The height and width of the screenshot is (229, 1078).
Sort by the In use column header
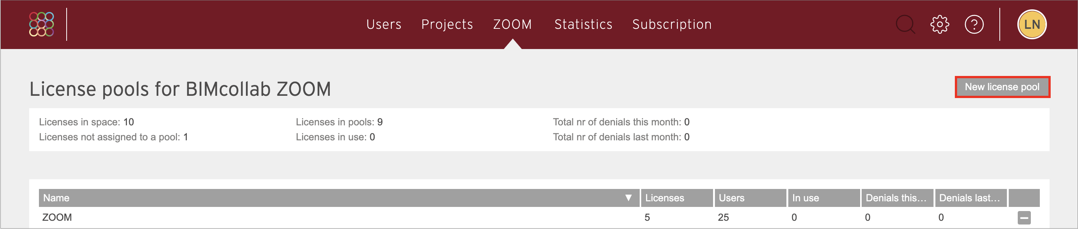tap(824, 198)
